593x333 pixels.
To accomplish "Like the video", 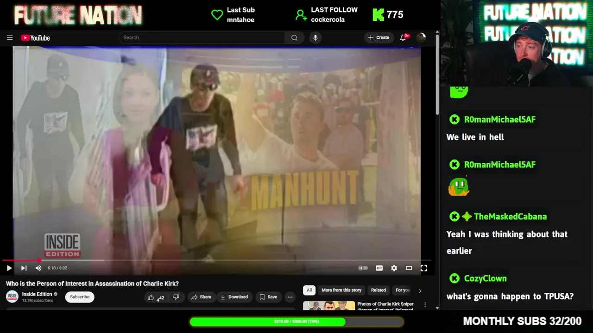I will pyautogui.click(x=156, y=297).
